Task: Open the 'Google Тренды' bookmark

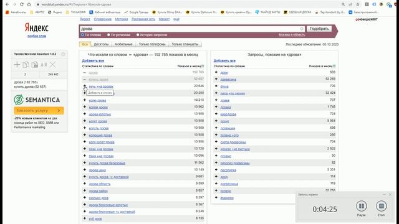Action: click(137, 12)
